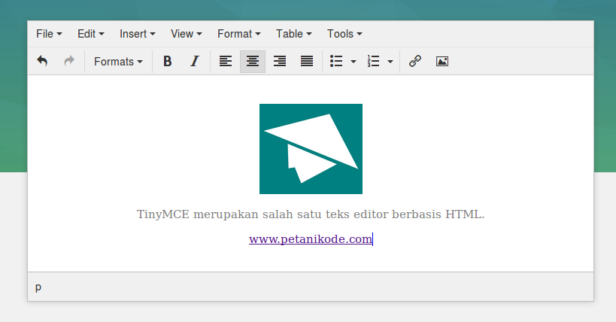
Task: Insert a bullet list
Action: pos(336,62)
